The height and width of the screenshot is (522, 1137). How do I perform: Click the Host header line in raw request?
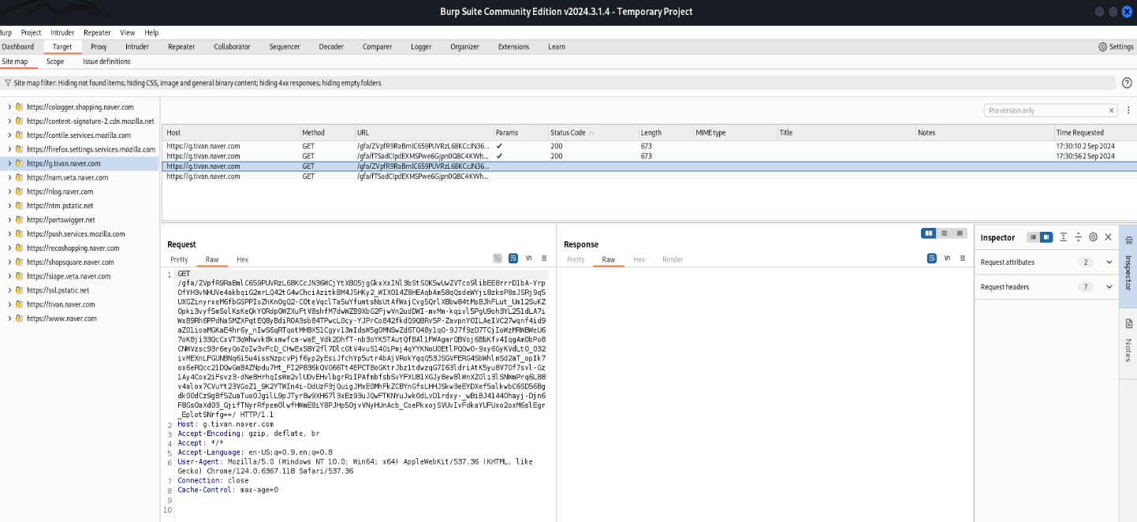226,424
